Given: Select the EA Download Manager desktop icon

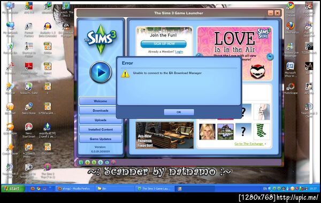Looking at the screenshot, I should point(66,29).
